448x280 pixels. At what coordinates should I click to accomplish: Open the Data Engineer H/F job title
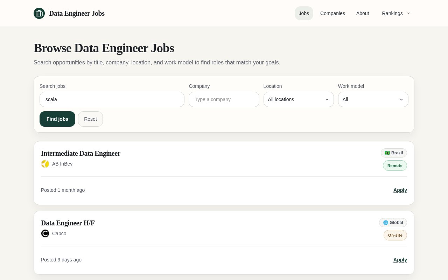tap(68, 223)
